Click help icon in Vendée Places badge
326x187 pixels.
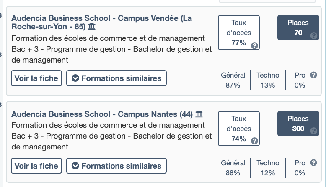click(x=313, y=36)
